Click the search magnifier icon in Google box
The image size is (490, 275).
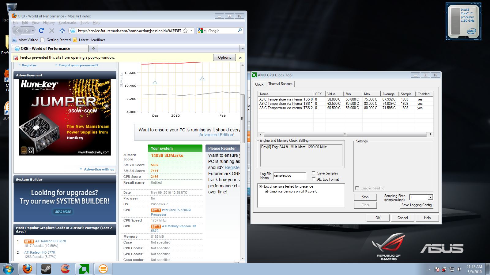[x=239, y=31]
